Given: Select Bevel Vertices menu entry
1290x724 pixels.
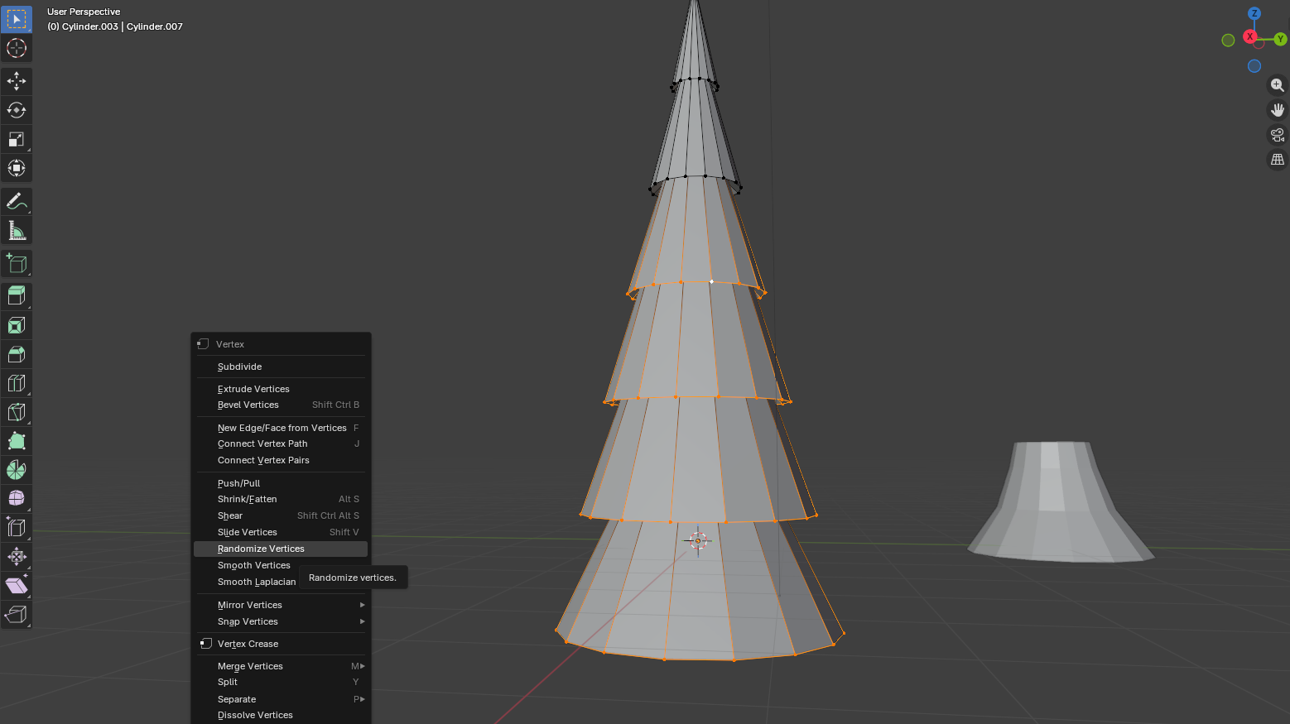Looking at the screenshot, I should (x=248, y=405).
